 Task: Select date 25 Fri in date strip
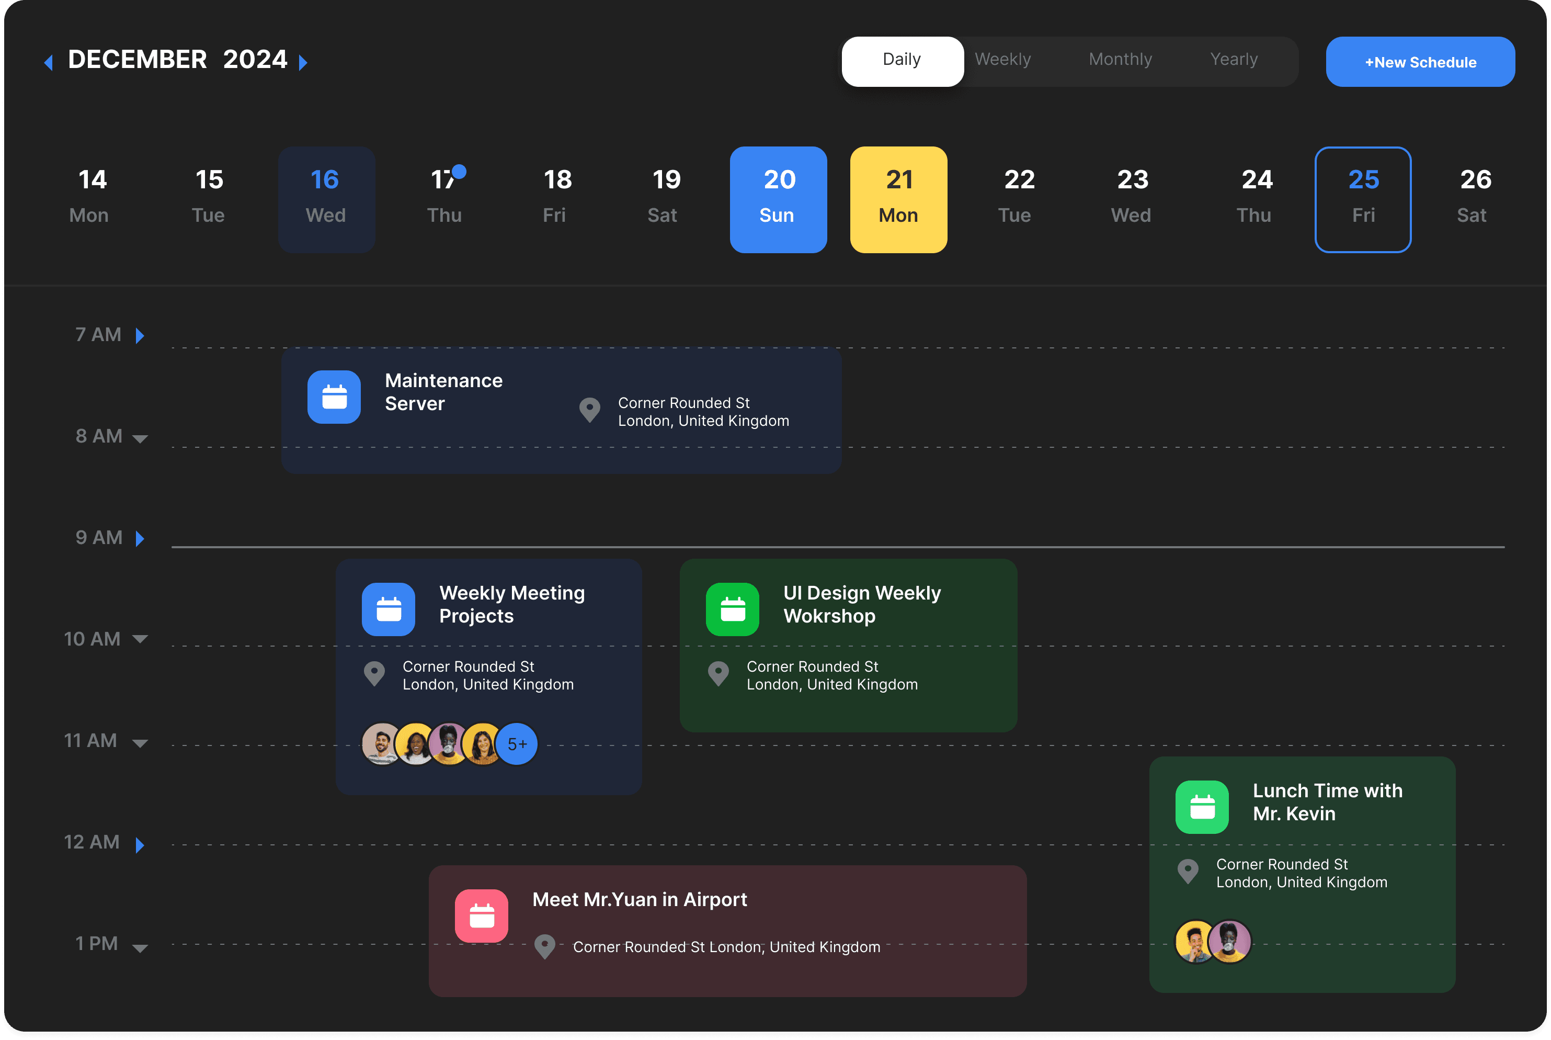[1363, 199]
